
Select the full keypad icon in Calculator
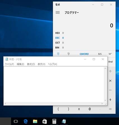[58, 54]
